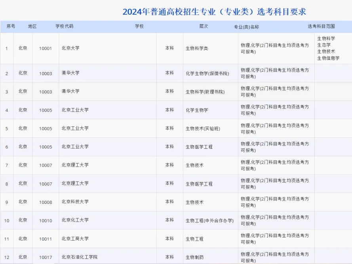Screen dimensions: 352x264
Task: Select school code 10008
Action: (x=46, y=202)
